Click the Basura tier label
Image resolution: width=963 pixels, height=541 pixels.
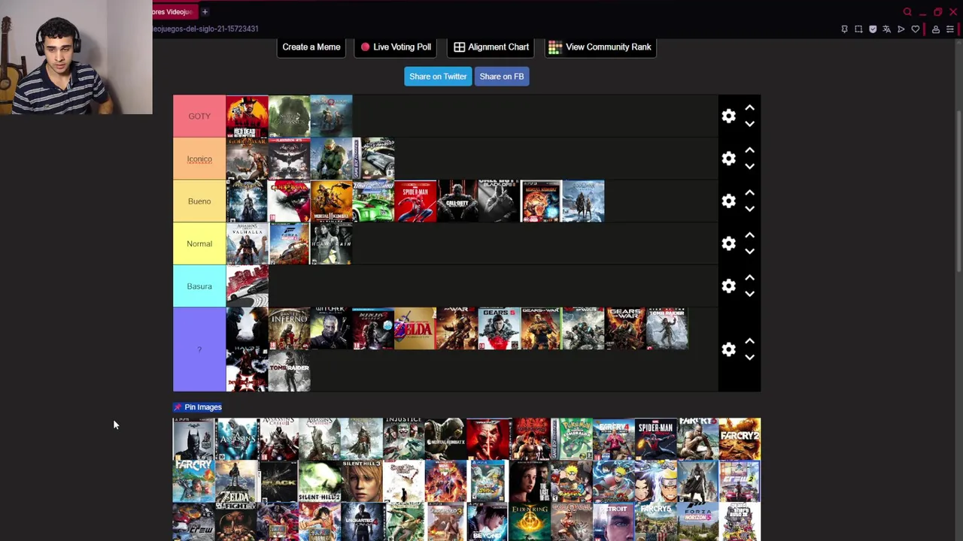(x=199, y=286)
